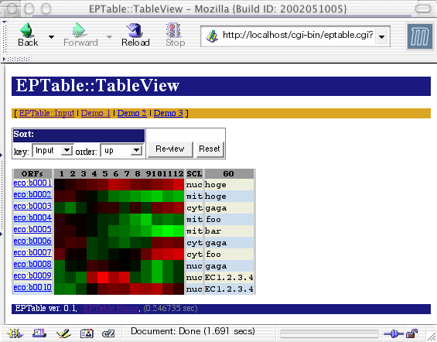Open the Back history dropdown arrow
The width and height of the screenshot is (437, 342).
(x=51, y=37)
